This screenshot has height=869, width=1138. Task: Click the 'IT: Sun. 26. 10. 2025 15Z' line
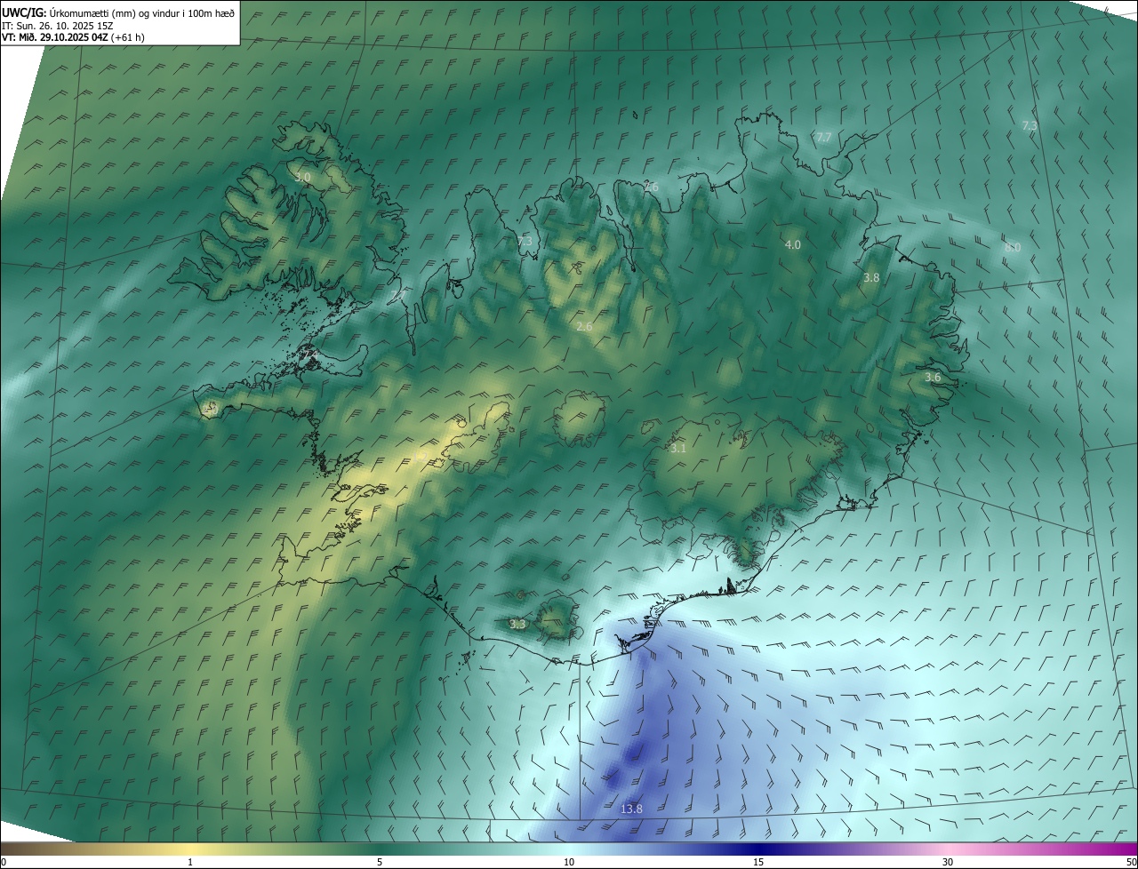(x=58, y=25)
